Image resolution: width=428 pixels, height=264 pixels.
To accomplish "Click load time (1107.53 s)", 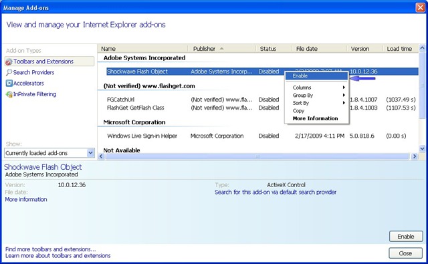I will pos(401,108).
